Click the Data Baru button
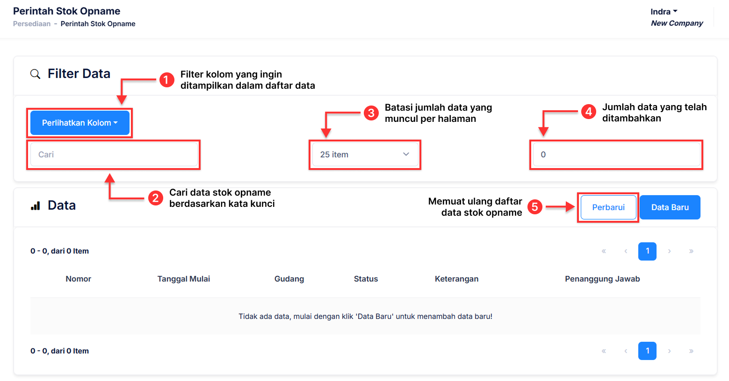 click(x=670, y=207)
